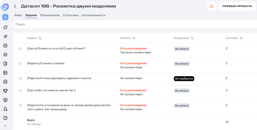Open the server storage icon in sidebar
This screenshot has width=257, height=130.
[5, 73]
